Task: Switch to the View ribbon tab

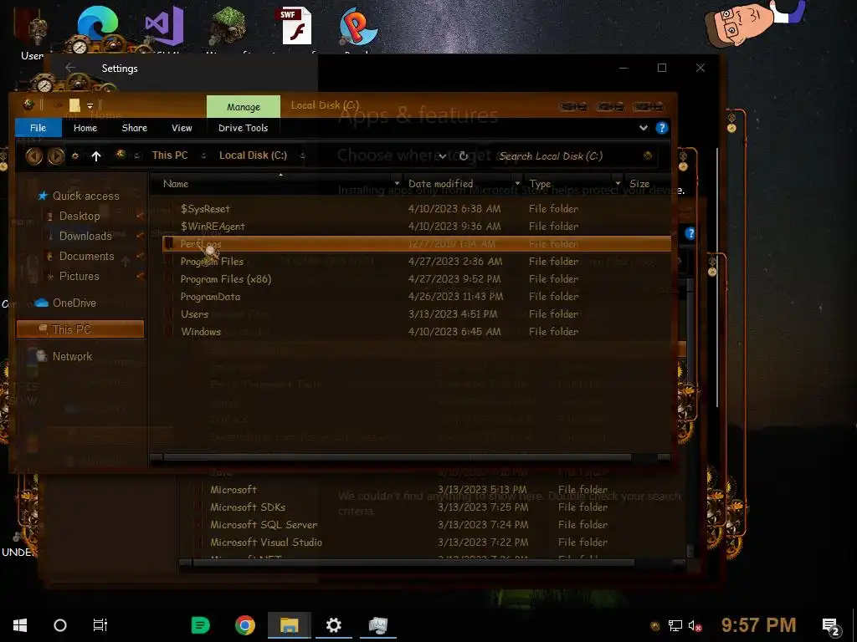Action: [182, 128]
